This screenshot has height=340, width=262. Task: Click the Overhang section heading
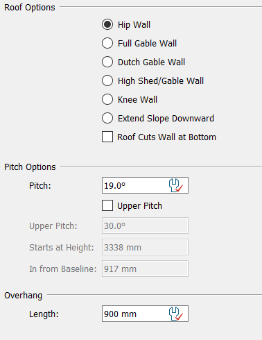pos(23,296)
